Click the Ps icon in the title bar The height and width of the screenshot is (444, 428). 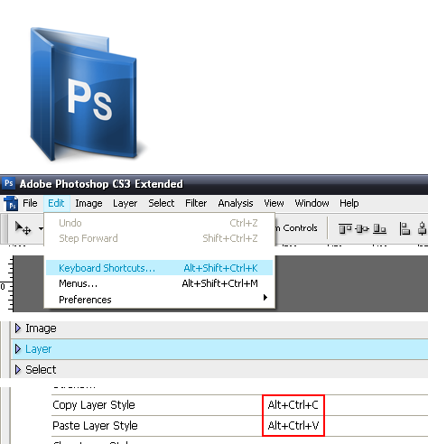[x=9, y=183]
